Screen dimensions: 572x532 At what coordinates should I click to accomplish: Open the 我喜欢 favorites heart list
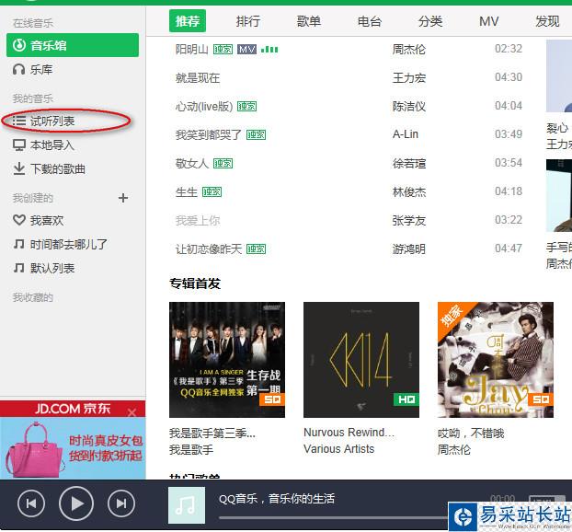(38, 220)
